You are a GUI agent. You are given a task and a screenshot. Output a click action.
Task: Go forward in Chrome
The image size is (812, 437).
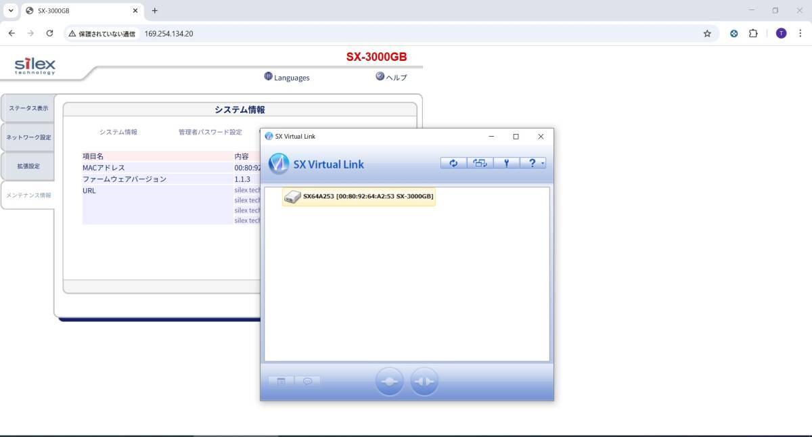pos(30,33)
